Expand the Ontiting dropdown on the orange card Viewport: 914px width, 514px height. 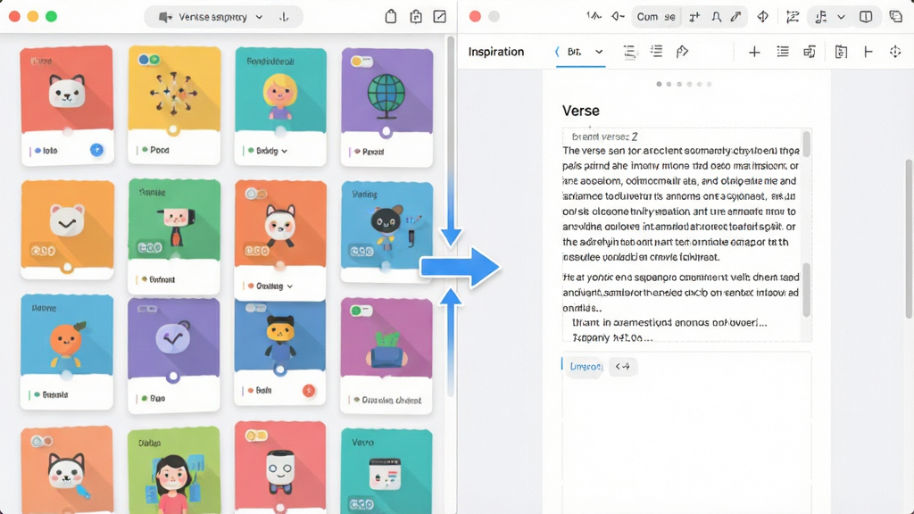coord(290,286)
